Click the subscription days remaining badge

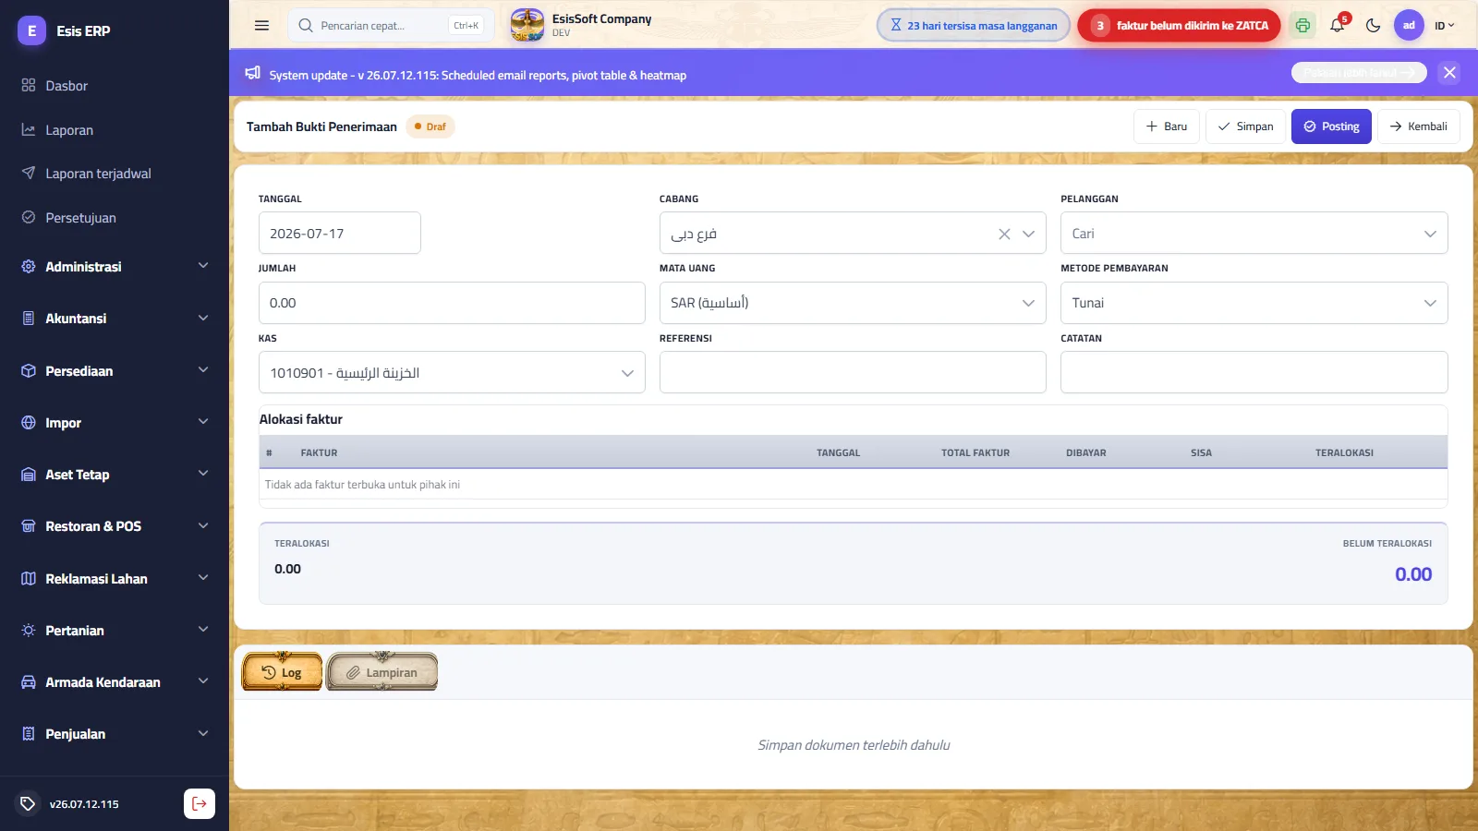(974, 26)
